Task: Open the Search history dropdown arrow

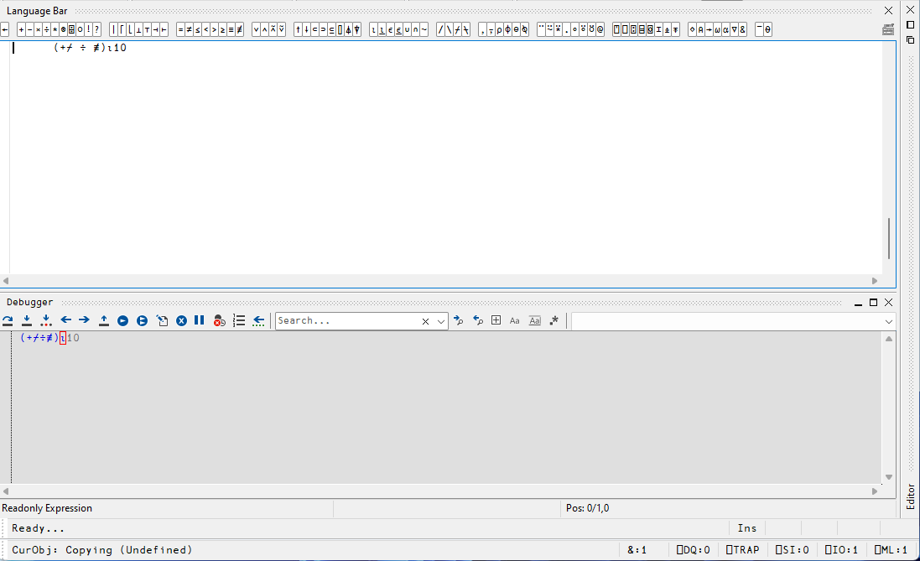Action: point(440,321)
